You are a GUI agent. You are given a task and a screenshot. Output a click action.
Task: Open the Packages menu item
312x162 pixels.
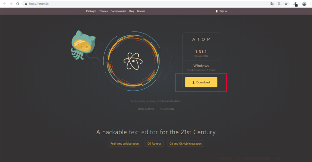coord(91,11)
